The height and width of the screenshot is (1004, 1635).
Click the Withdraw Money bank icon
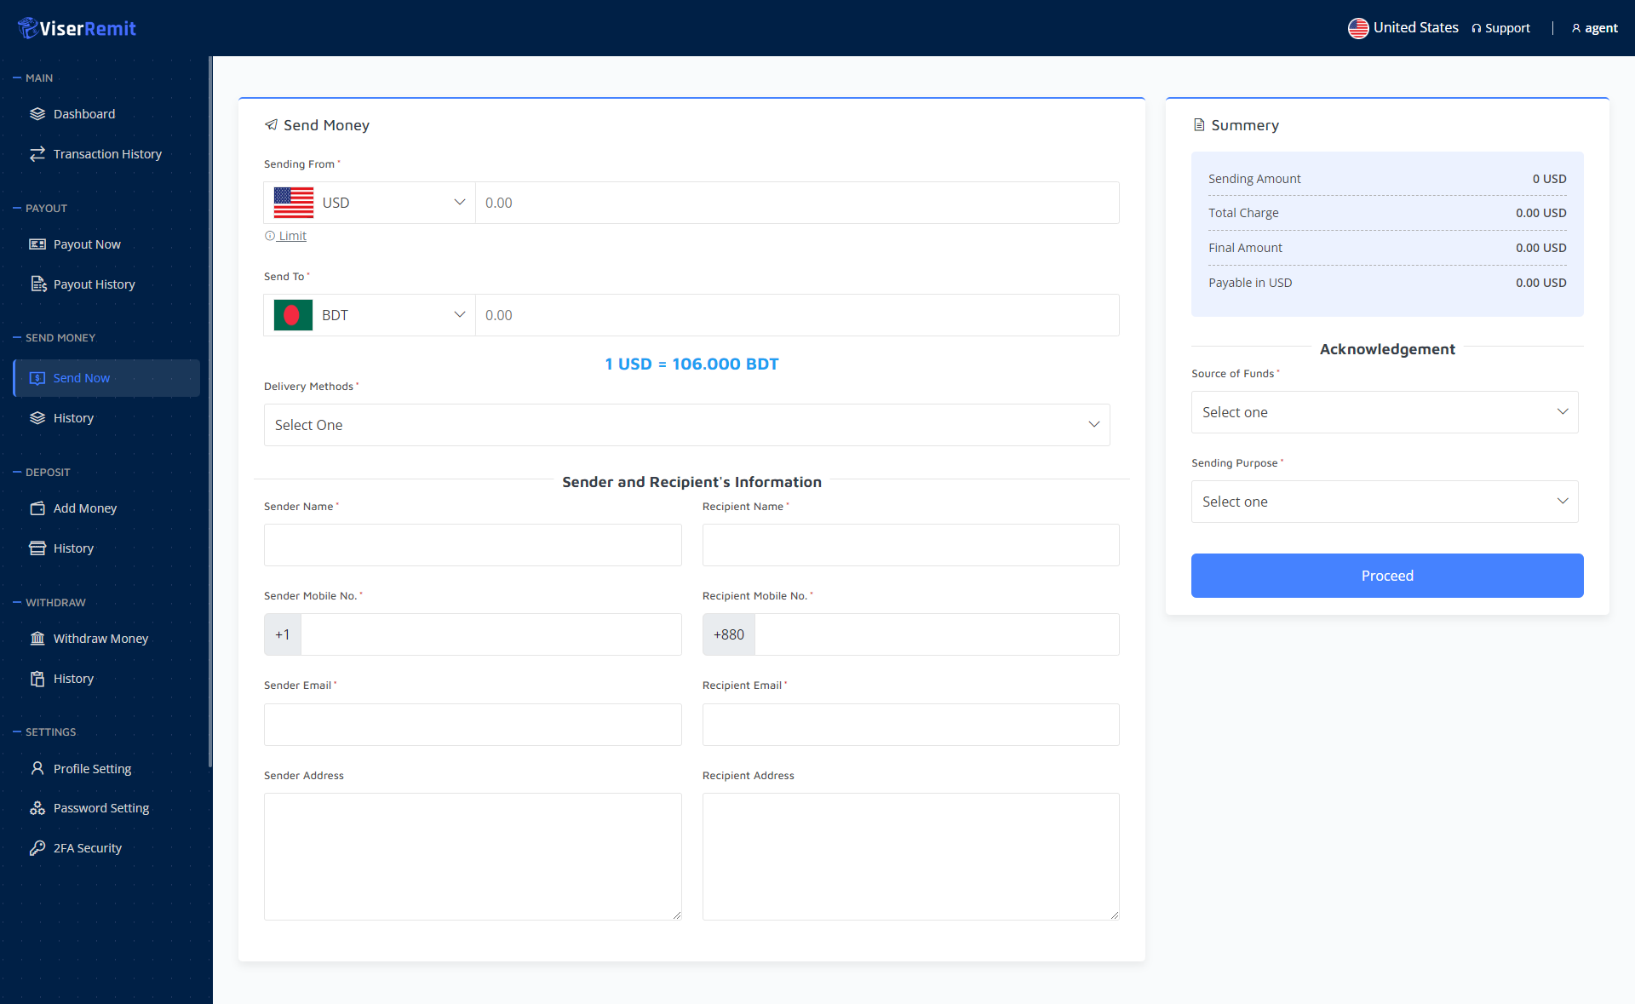pyautogui.click(x=37, y=639)
